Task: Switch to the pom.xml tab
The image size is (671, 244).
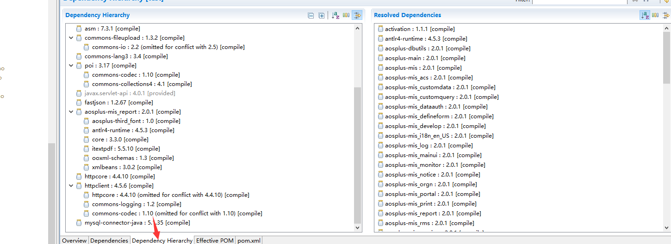Action: click(x=249, y=240)
